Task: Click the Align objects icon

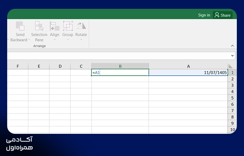Action: click(x=54, y=26)
